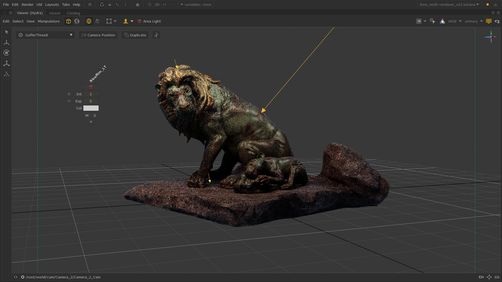Mute the BlueRim_LT light with M toggle
The image size is (502, 282).
pos(87,115)
